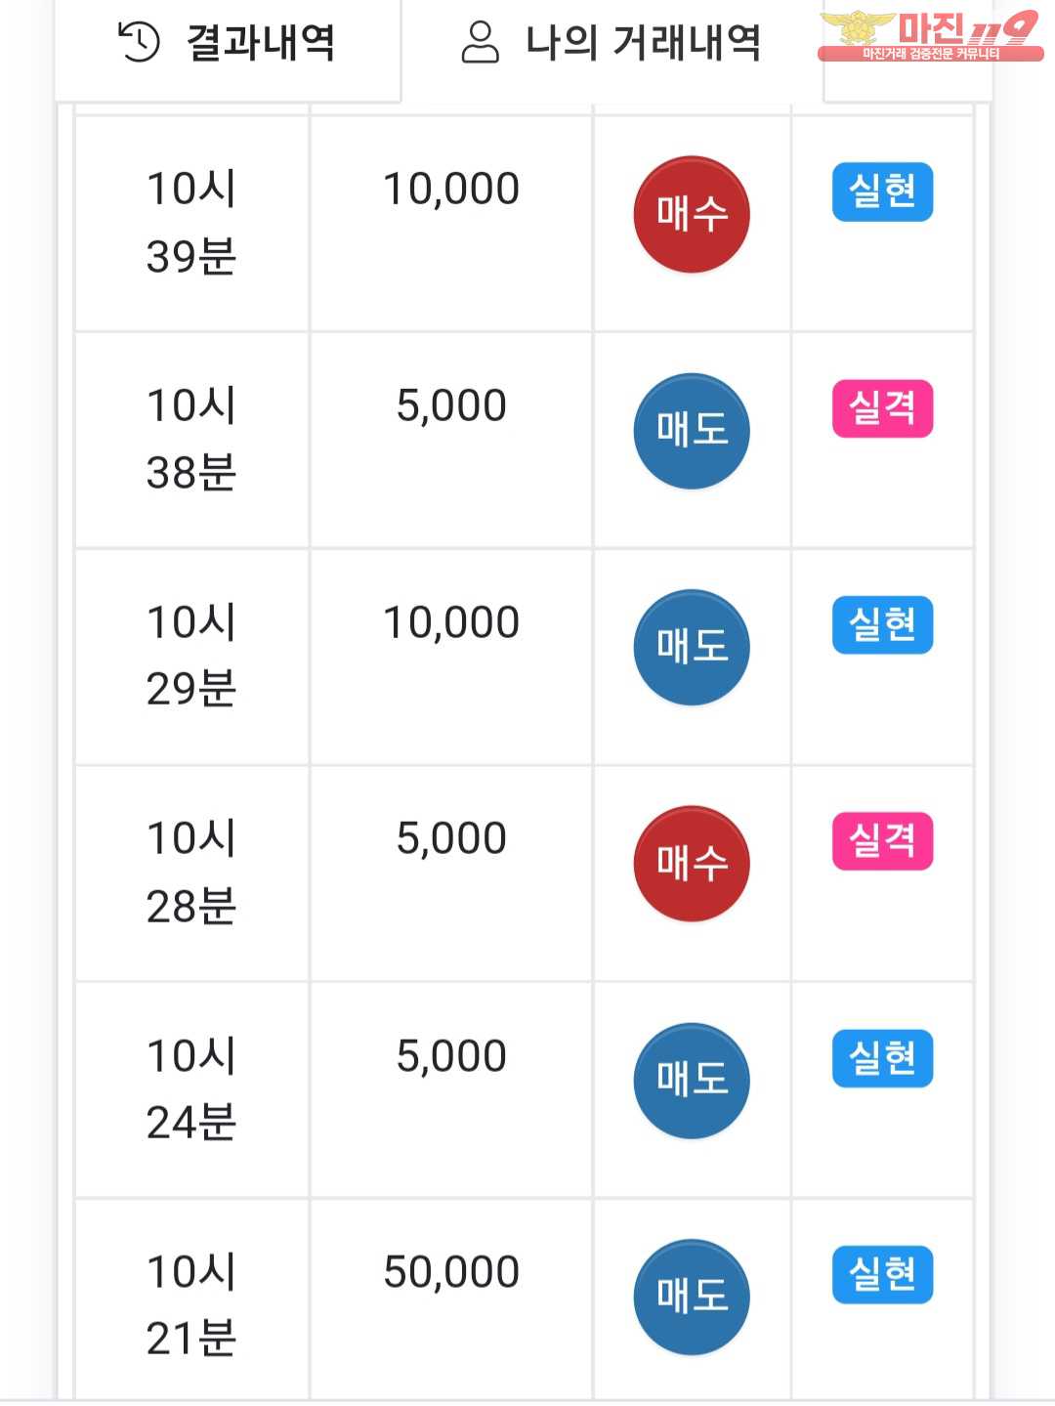Screen dimensions: 1055x1406
Task: Click blue 매도 circle at 10시 24분
Action: point(692,1081)
